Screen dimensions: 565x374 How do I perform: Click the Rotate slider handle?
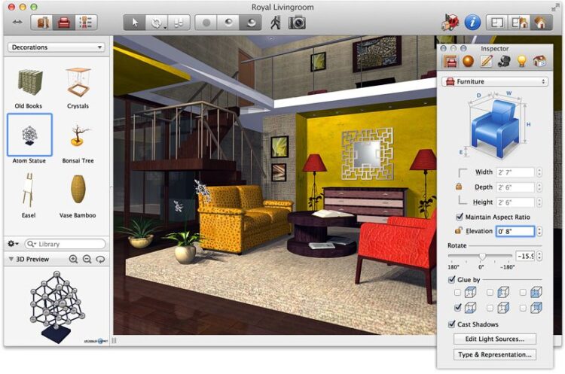[x=482, y=257]
